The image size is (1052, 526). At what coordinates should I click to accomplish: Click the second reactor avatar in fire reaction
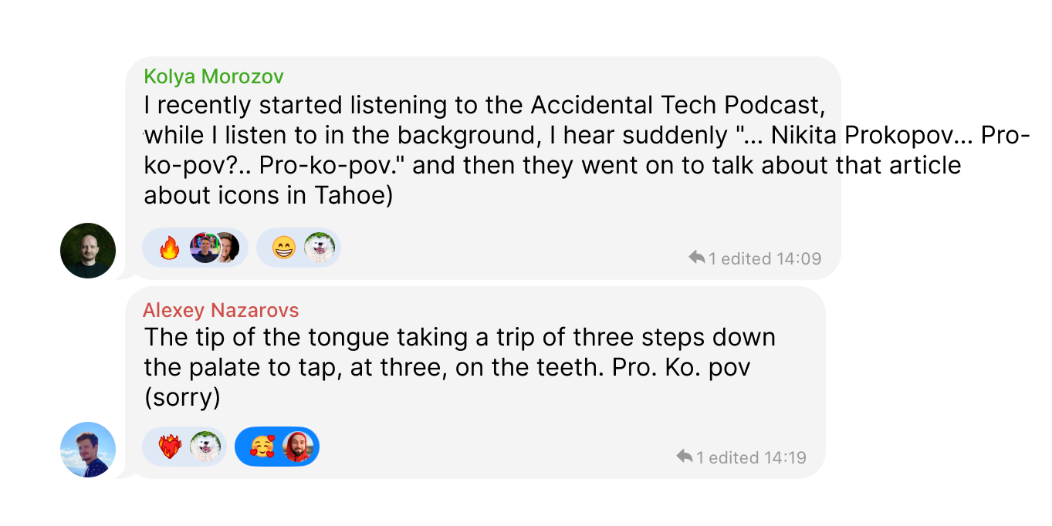click(x=227, y=248)
